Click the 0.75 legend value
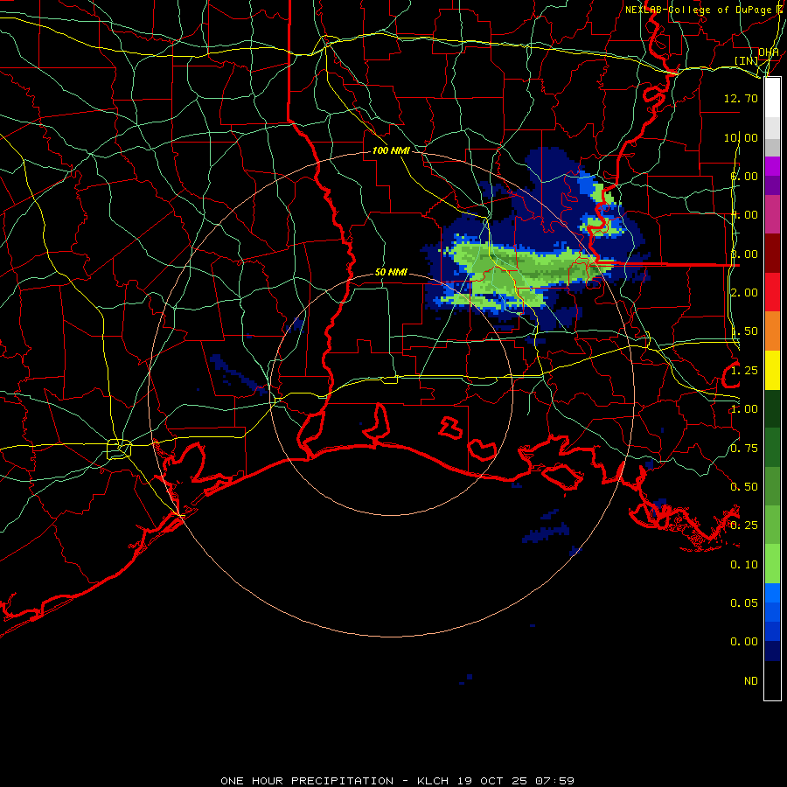787x787 pixels. (x=744, y=449)
